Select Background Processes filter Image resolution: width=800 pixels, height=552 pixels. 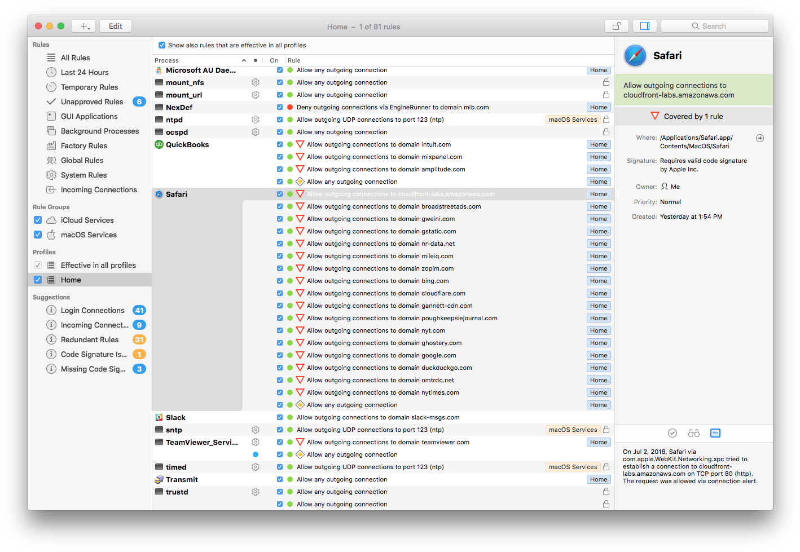coord(100,131)
